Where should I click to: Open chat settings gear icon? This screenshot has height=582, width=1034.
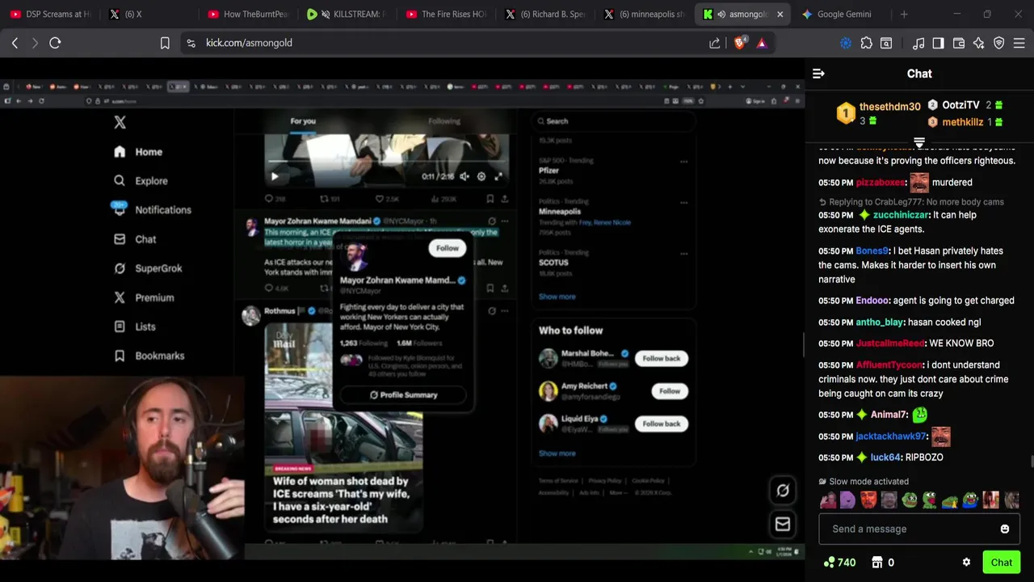[x=966, y=563]
